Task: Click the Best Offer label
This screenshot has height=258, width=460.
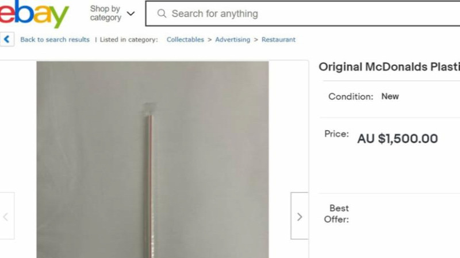Action: coord(336,214)
